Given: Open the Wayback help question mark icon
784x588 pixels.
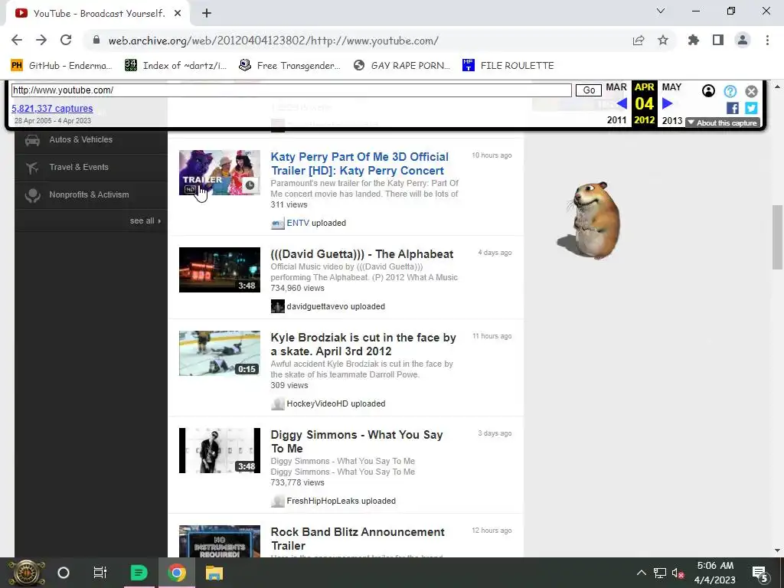Looking at the screenshot, I should pyautogui.click(x=730, y=91).
